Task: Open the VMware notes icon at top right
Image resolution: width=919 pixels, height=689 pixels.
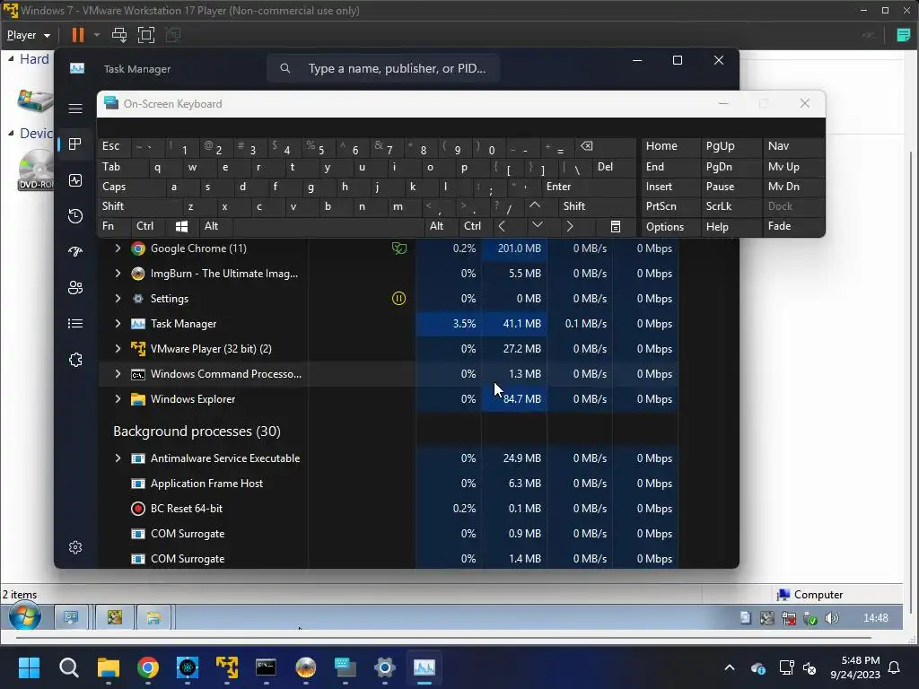Action: coord(903,35)
